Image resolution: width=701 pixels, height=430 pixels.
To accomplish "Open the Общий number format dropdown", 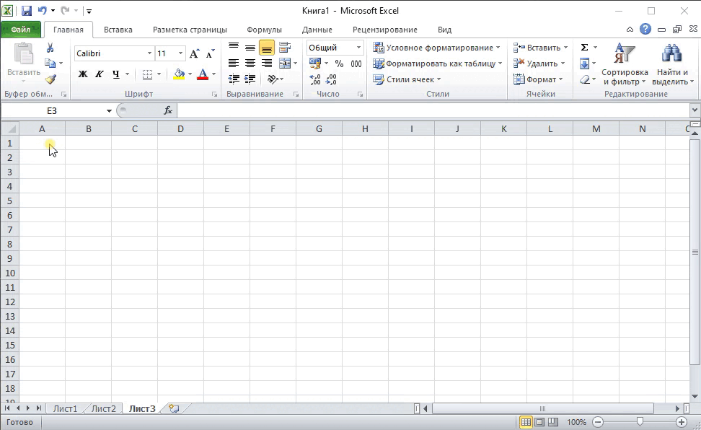I will [x=358, y=48].
